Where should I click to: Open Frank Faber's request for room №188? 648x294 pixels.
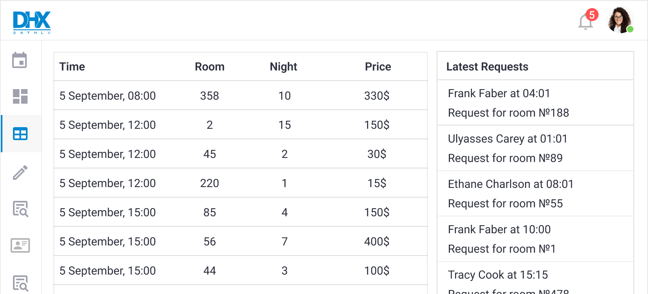pyautogui.click(x=535, y=103)
